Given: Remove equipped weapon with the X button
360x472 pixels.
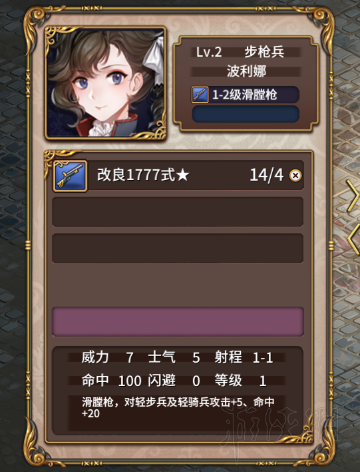Looking at the screenshot, I should pos(295,175).
